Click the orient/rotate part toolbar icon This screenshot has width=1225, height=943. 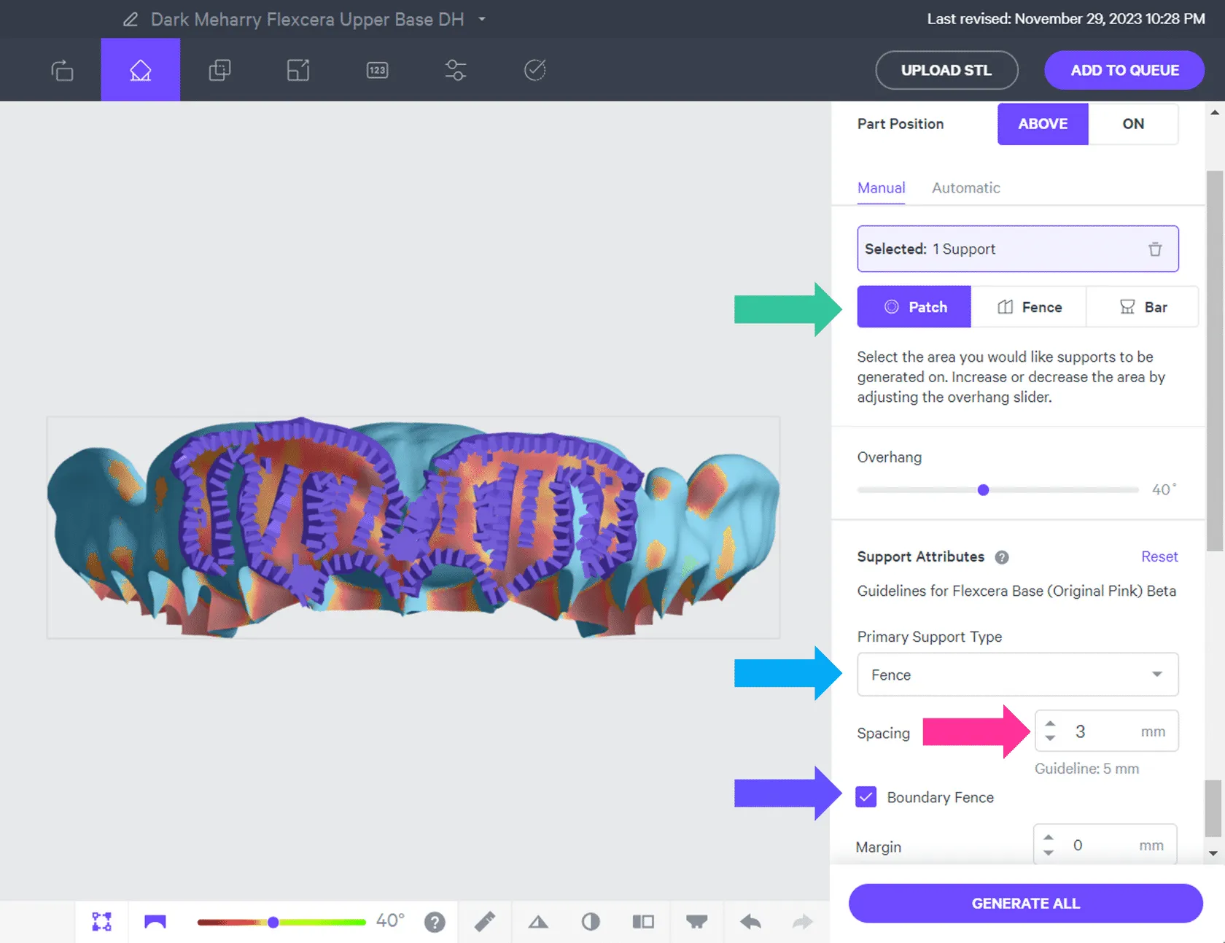coord(62,70)
